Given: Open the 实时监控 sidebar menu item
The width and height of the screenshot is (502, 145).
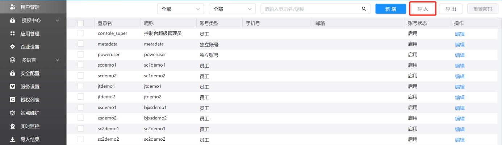Looking at the screenshot, I should point(30,126).
